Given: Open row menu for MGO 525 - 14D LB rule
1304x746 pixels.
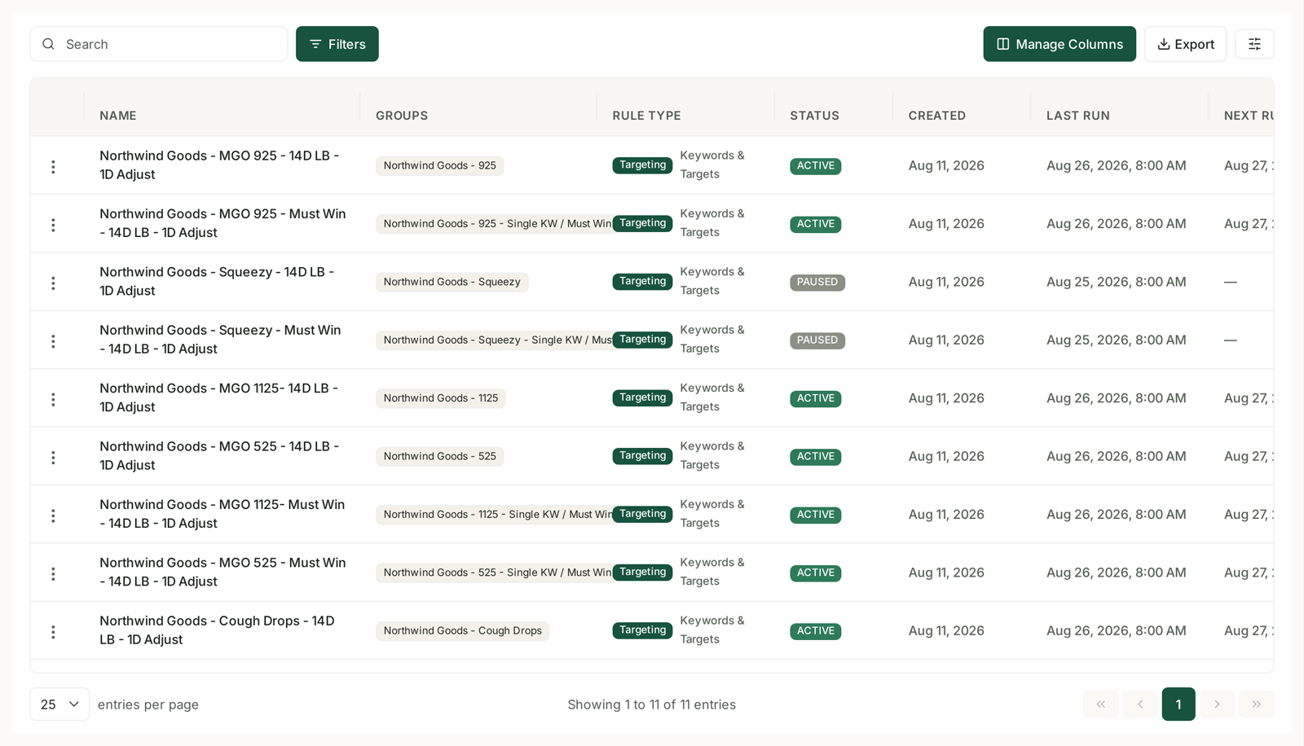Looking at the screenshot, I should [x=53, y=457].
